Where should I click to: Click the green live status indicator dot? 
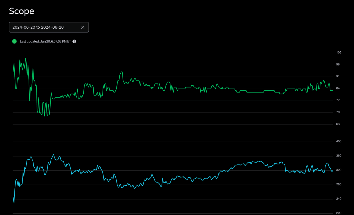[14, 41]
